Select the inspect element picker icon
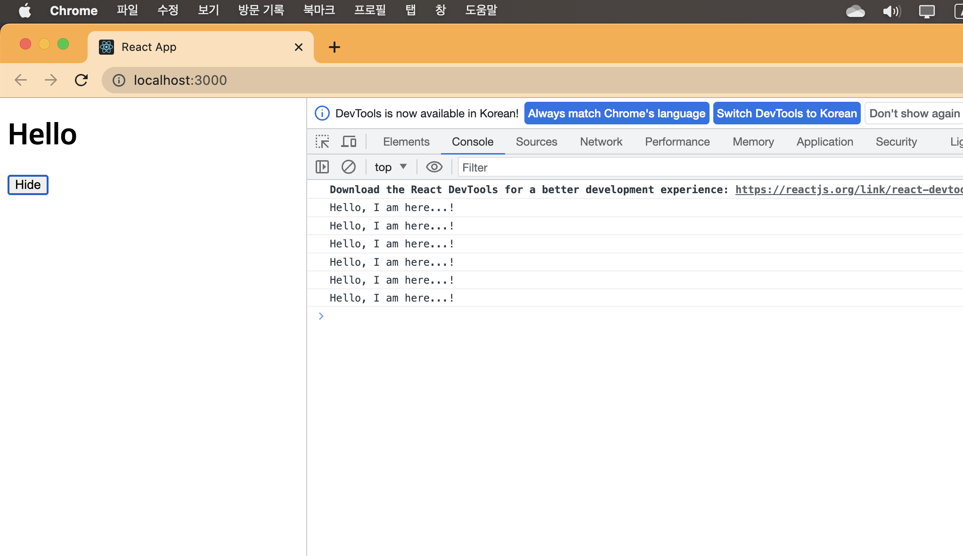Viewport: 963px width, 556px height. tap(322, 142)
